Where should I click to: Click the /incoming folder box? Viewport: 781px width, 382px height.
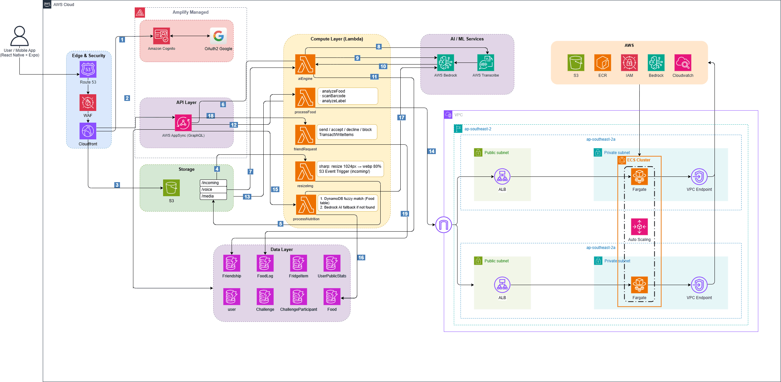(213, 183)
